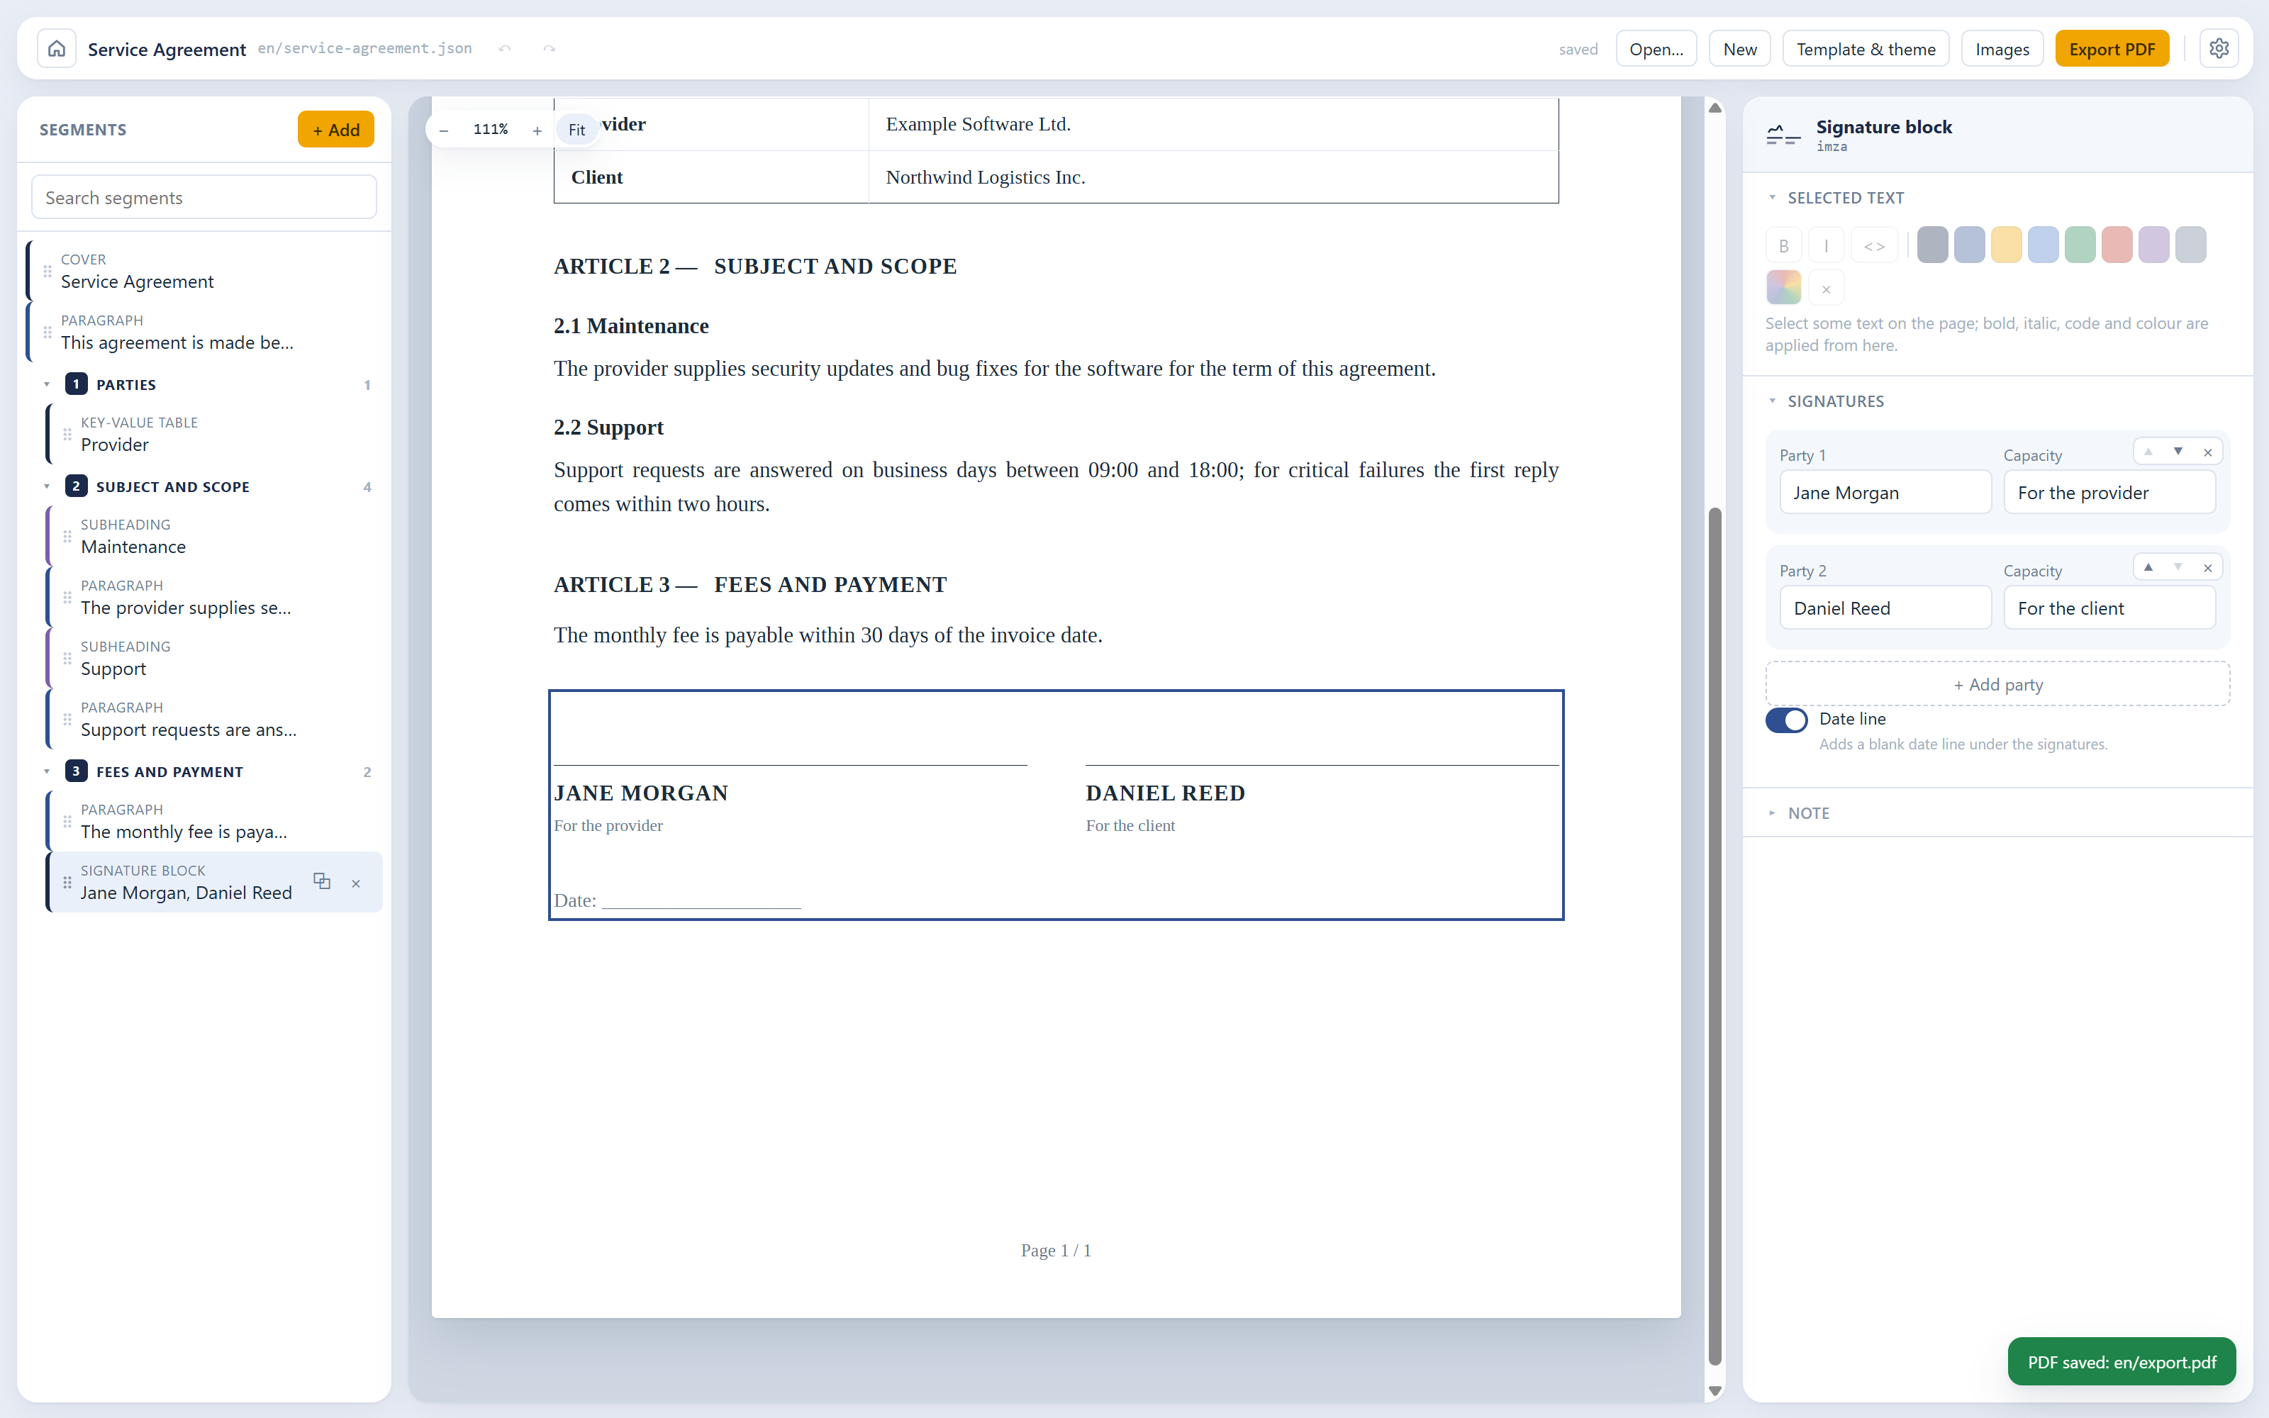Click the Search segments field
This screenshot has width=2269, height=1418.
tap(204, 198)
